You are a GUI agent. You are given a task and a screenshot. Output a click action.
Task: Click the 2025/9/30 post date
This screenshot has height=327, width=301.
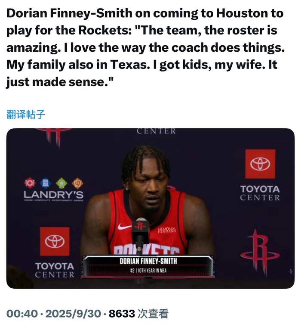pyautogui.click(x=73, y=314)
